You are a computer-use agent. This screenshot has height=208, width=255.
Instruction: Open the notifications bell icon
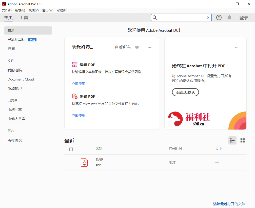point(229,18)
